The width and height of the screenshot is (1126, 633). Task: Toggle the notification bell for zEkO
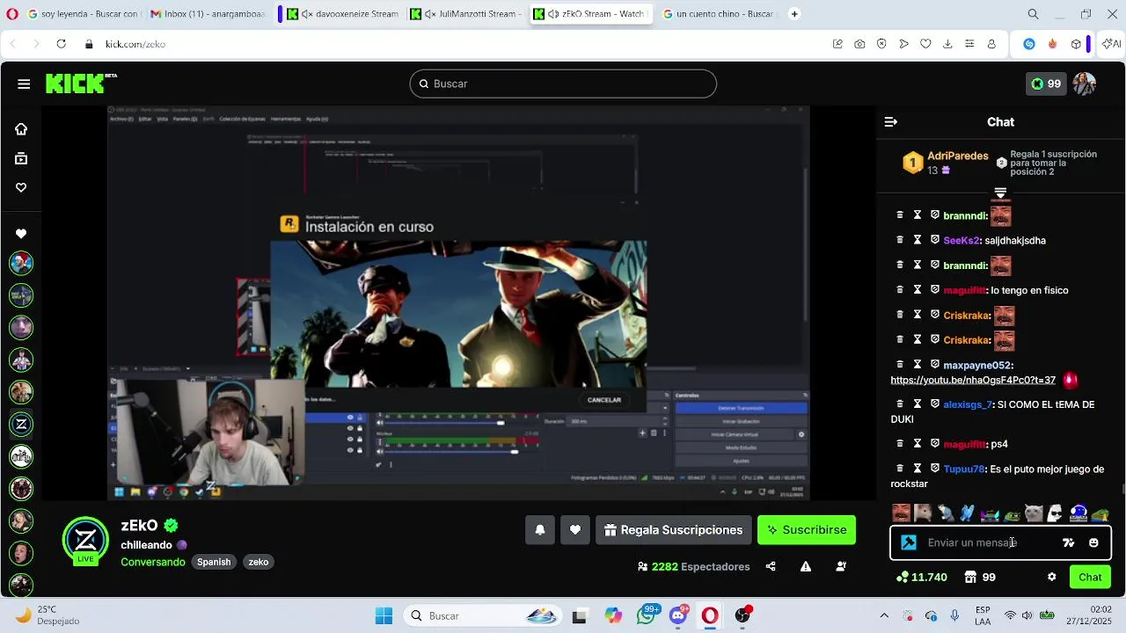click(x=540, y=530)
